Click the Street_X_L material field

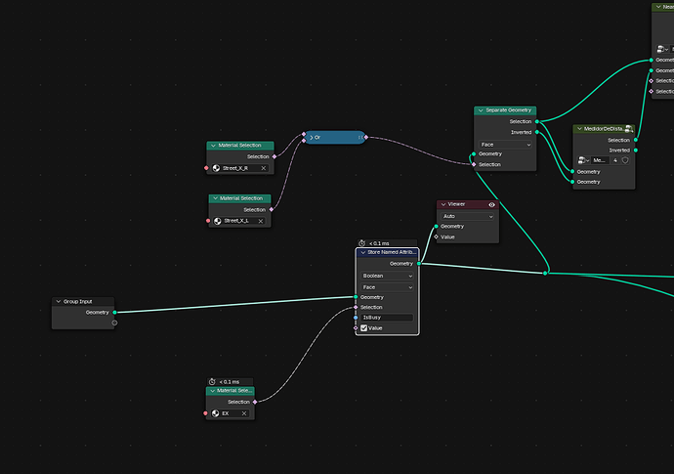point(239,221)
